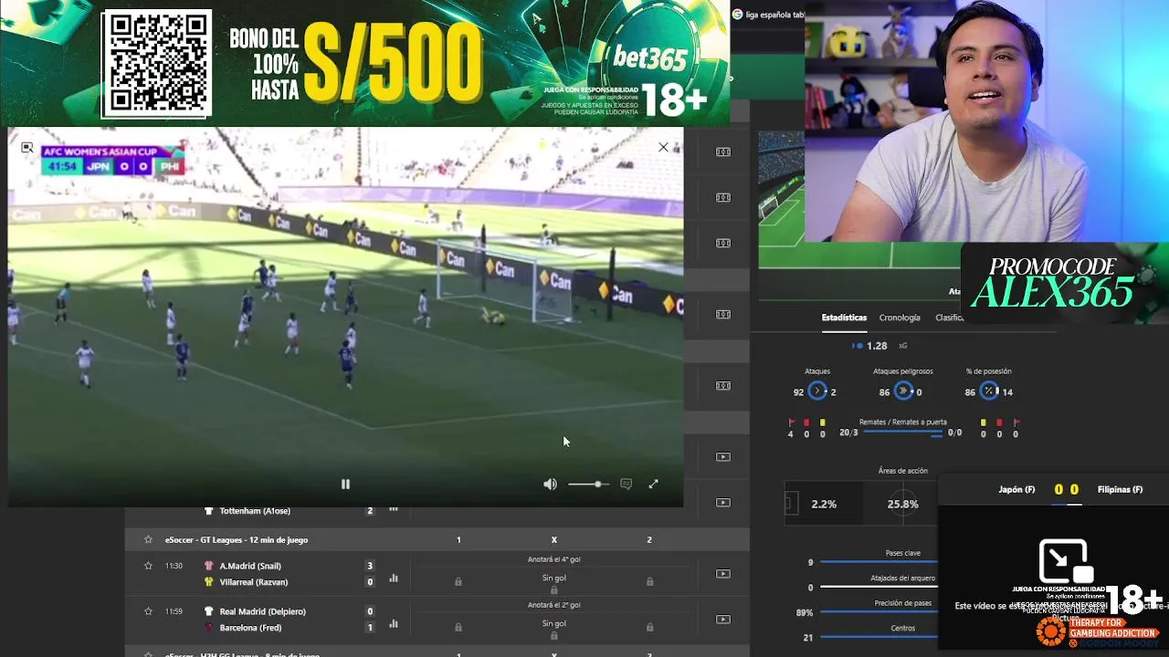Select Sin gol in Real Madrid match
Screen dimensions: 1169x657
553,624
